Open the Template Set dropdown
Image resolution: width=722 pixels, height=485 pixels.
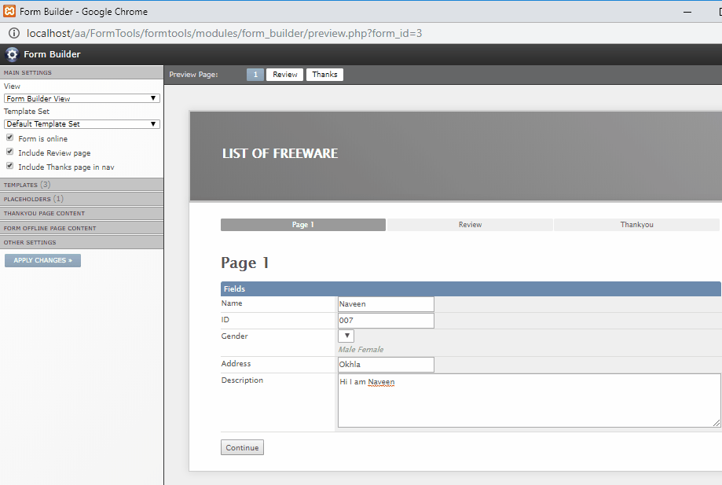82,124
